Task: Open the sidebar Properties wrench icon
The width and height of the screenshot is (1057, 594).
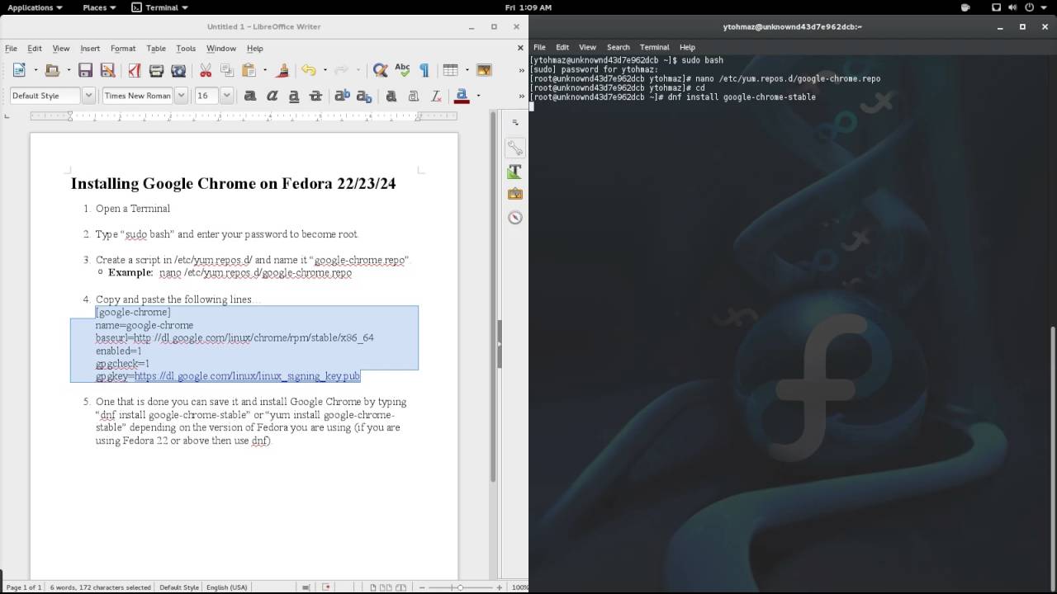Action: pyautogui.click(x=515, y=148)
